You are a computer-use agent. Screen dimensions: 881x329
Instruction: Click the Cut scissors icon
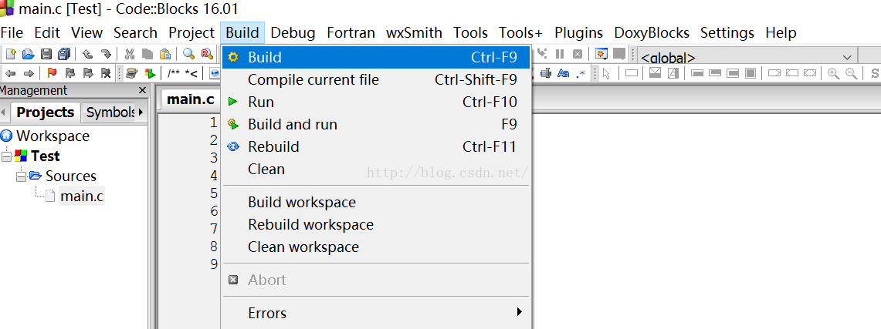coord(130,54)
